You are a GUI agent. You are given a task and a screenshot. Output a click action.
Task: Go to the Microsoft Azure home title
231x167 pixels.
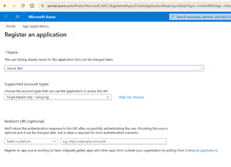point(42,17)
